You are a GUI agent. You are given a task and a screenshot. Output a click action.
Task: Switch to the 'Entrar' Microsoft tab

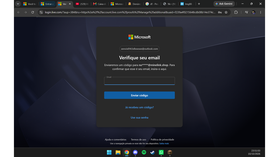47,4
